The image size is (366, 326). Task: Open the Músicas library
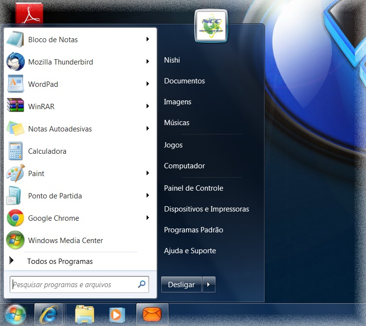(x=177, y=123)
